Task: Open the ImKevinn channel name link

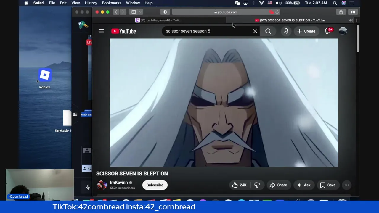Action: pyautogui.click(x=119, y=183)
